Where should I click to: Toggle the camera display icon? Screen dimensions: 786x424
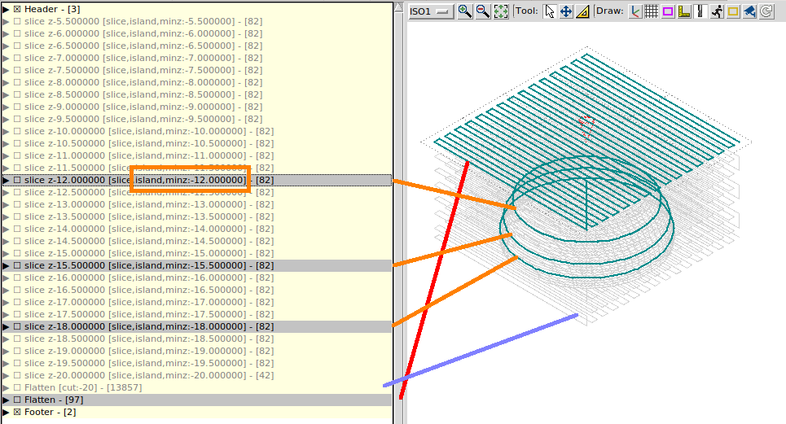[749, 11]
